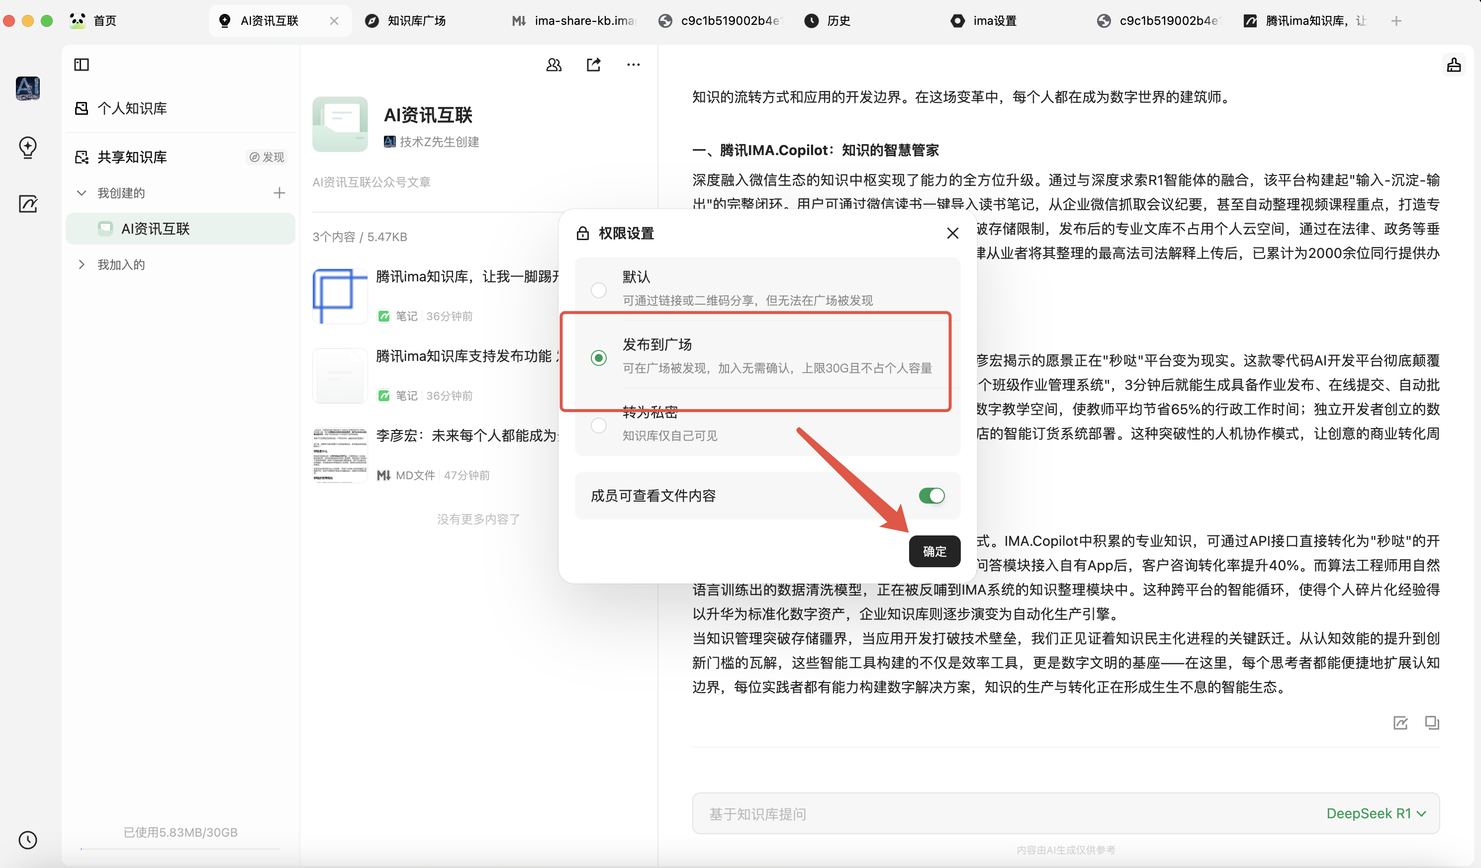
Task: Click the 3个内容 / 5.47KB count text
Action: coord(360,237)
